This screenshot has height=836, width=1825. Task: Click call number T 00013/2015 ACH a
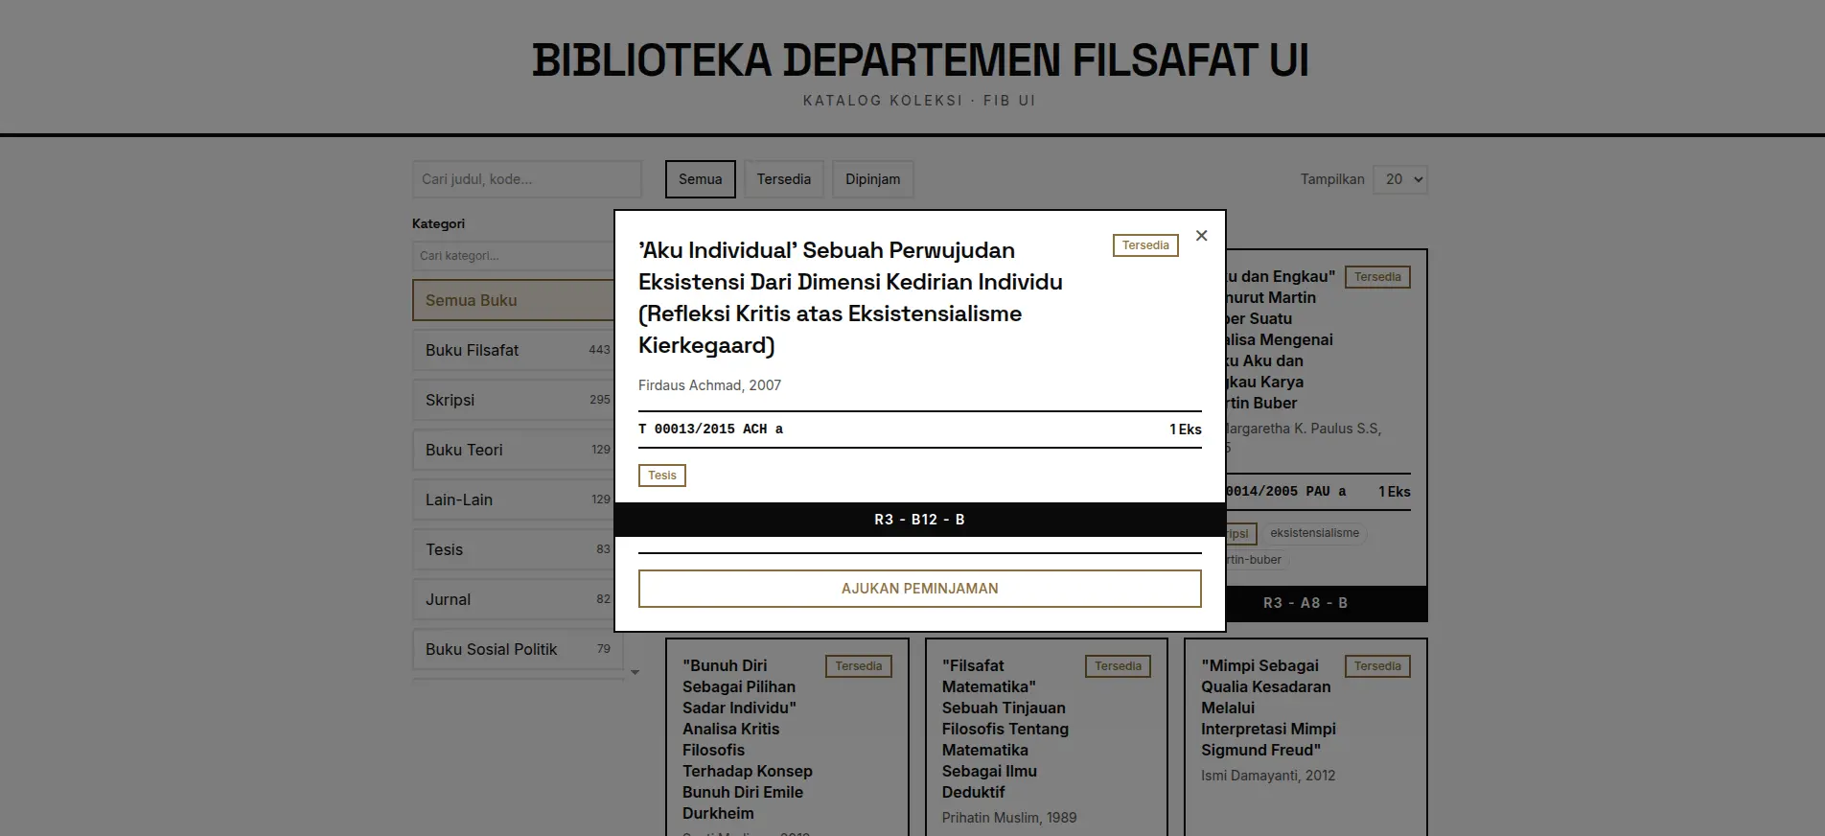pyautogui.click(x=710, y=430)
